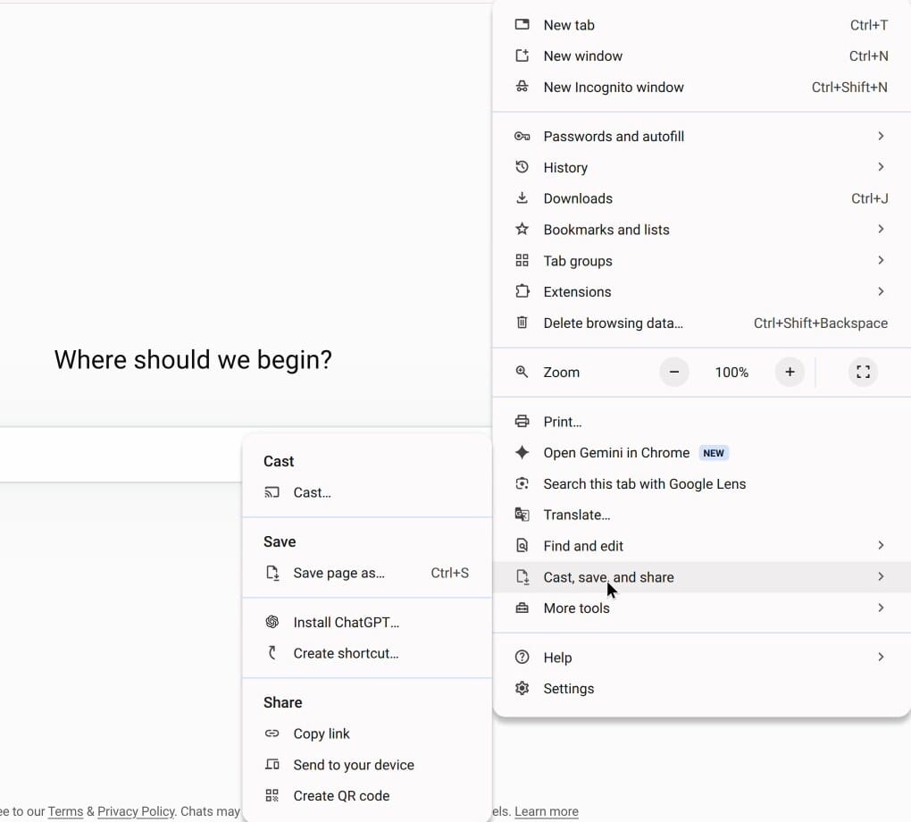This screenshot has width=911, height=822.
Task: Click the Bookmarks star icon
Action: [522, 229]
